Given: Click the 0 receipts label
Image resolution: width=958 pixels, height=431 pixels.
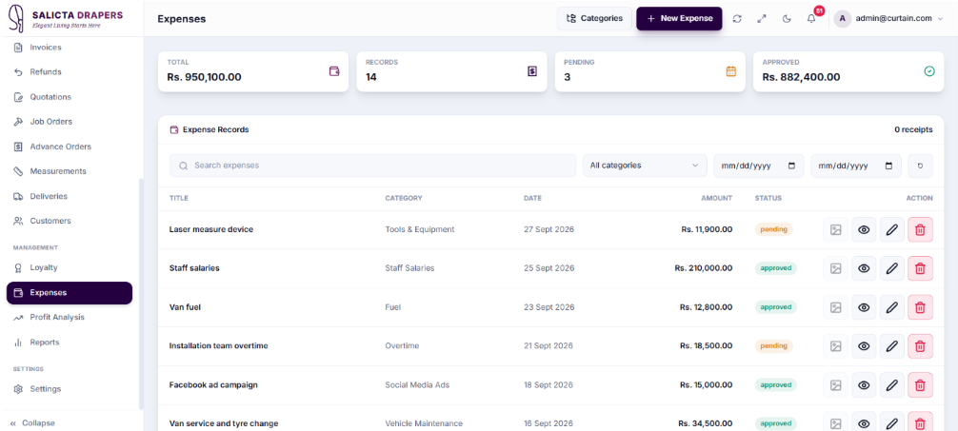Looking at the screenshot, I should pyautogui.click(x=913, y=130).
